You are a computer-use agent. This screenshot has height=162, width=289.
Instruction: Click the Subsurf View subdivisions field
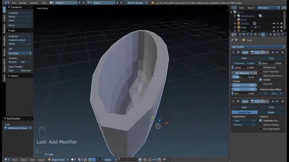tap(244, 121)
